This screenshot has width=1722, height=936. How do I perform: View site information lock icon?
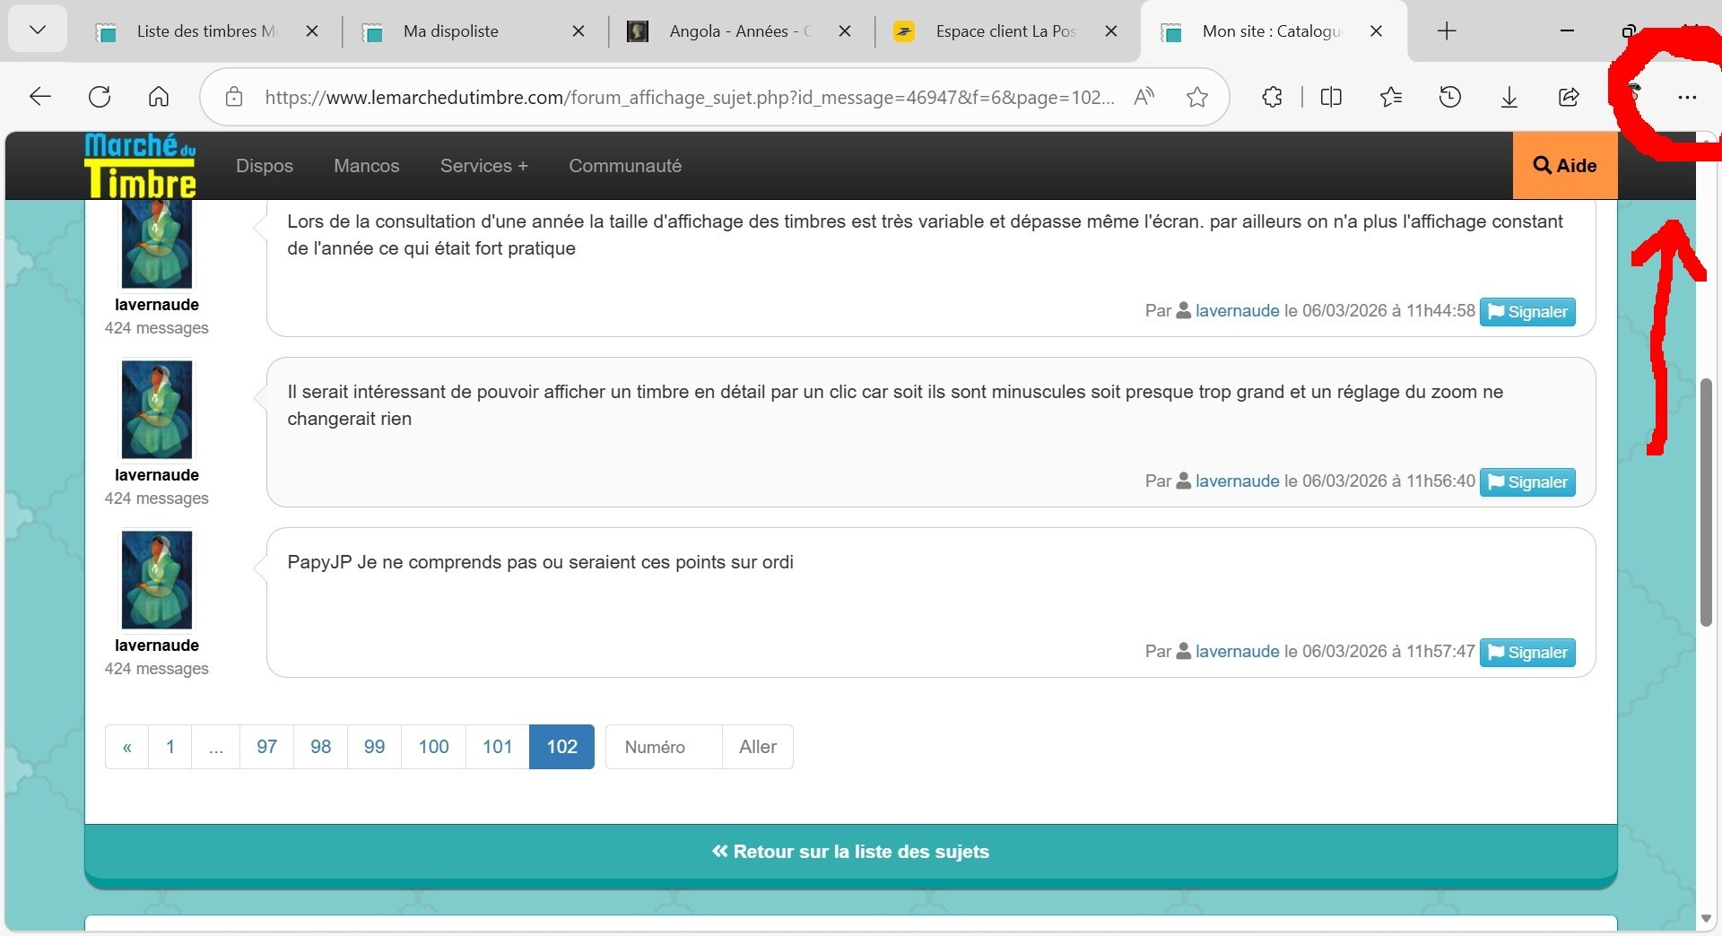tap(234, 97)
